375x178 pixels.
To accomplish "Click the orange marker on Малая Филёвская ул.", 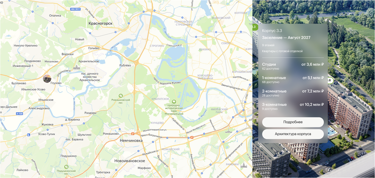I will pos(192,137).
